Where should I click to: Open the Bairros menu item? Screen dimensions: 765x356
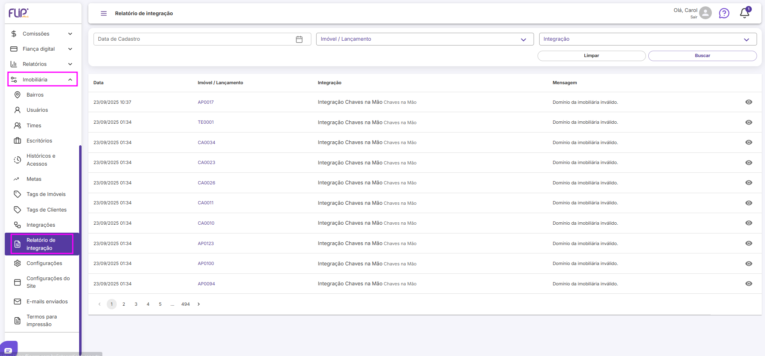click(42, 95)
